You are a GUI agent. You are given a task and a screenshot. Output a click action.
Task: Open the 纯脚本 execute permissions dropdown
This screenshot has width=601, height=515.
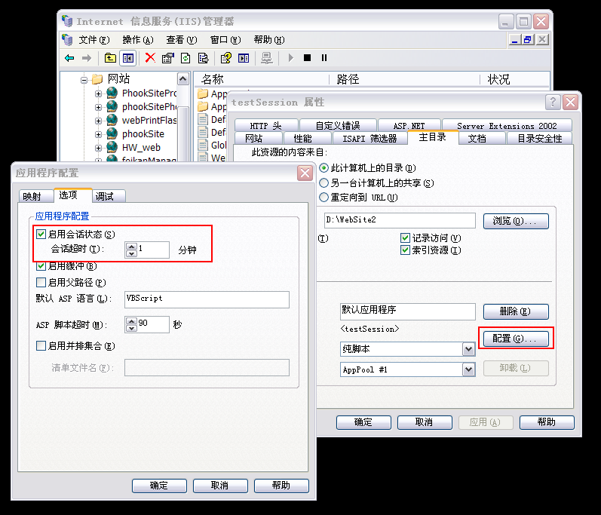click(468, 349)
